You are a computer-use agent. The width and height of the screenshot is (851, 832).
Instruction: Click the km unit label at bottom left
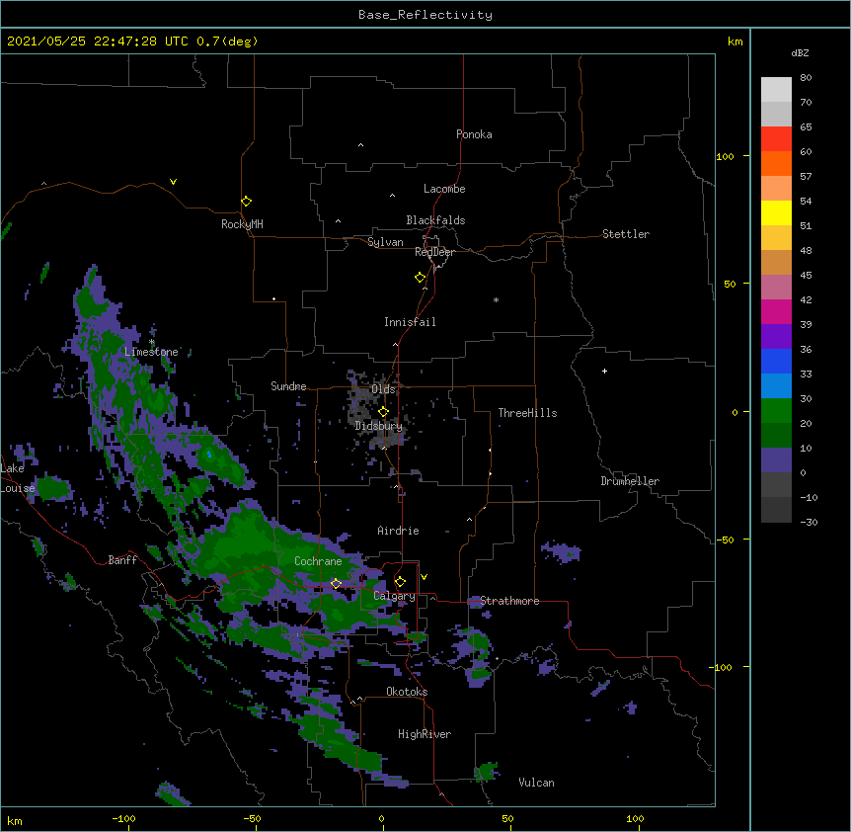(15, 821)
